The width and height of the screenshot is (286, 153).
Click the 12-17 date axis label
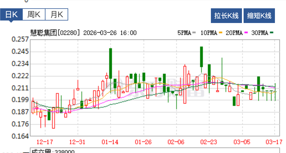click(45, 142)
